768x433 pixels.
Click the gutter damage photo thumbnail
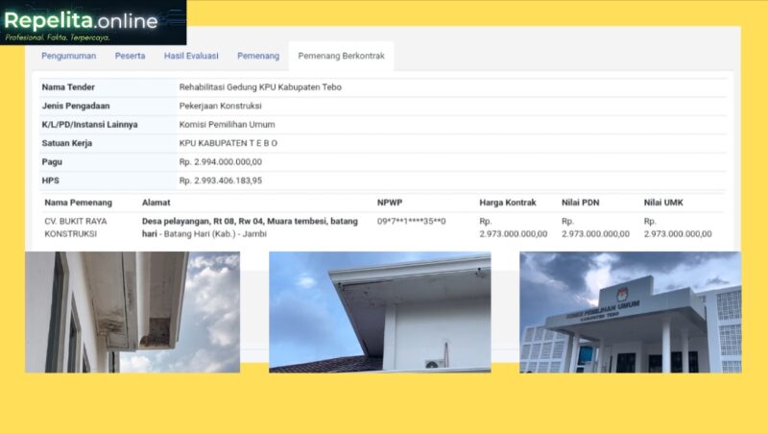[x=132, y=312]
